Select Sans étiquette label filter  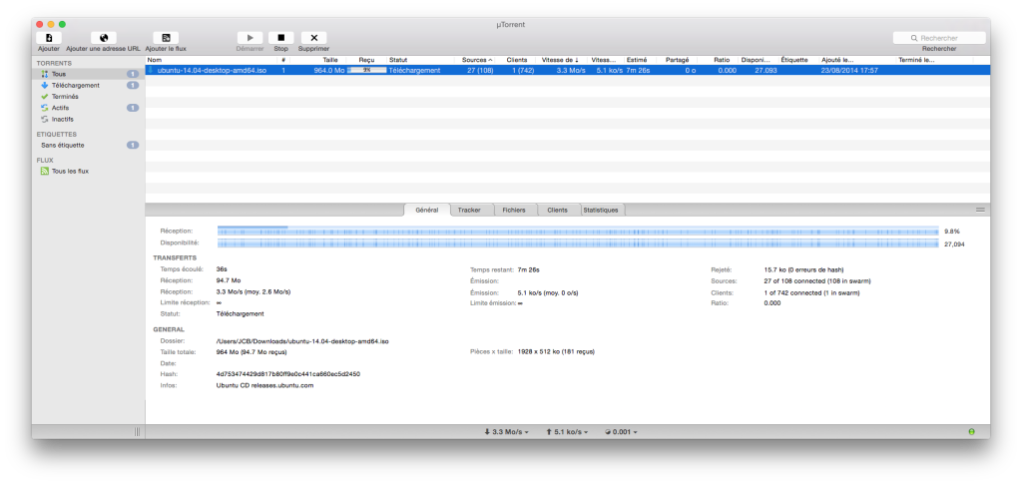point(88,146)
